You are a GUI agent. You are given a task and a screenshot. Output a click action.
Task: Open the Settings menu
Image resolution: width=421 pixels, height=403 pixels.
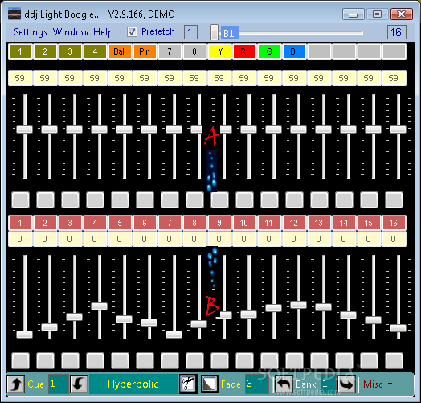(x=31, y=32)
